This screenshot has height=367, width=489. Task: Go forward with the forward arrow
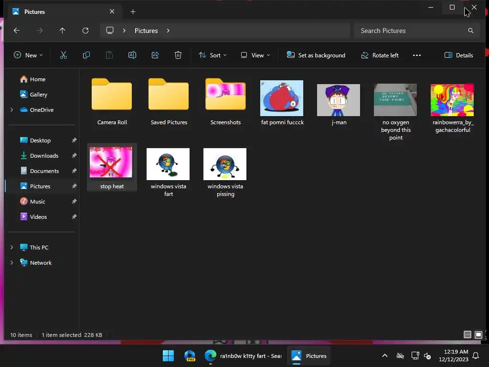[x=40, y=31]
